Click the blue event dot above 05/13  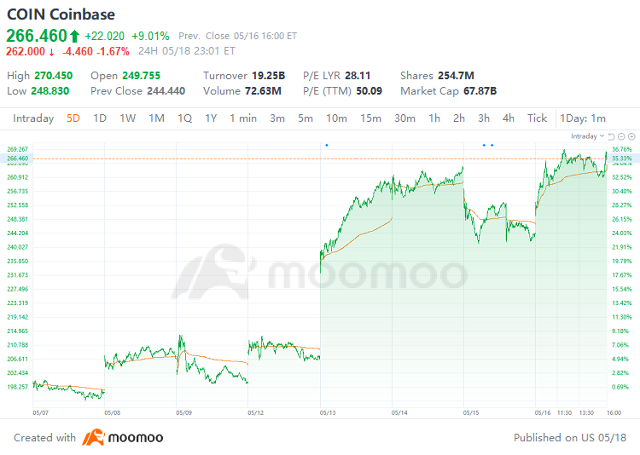coord(327,145)
